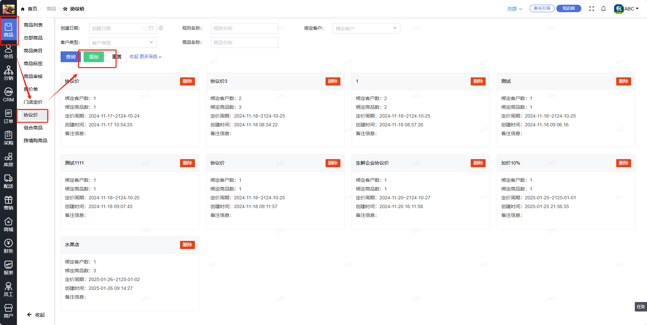Open the 客户类型 dropdown
Screen dimensions: 647x325
pos(122,43)
